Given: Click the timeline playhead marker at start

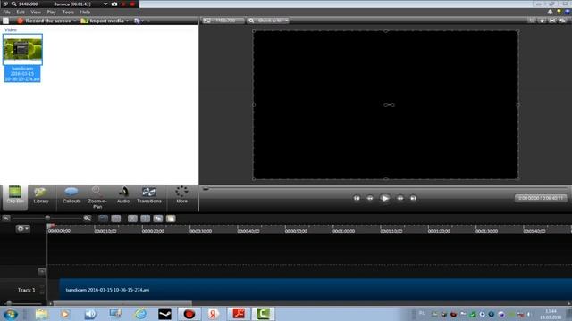Looking at the screenshot, I should pyautogui.click(x=51, y=226).
